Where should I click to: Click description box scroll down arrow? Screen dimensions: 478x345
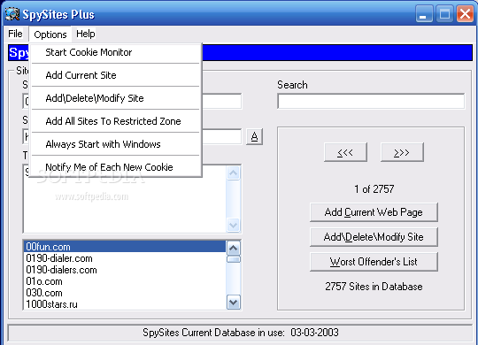click(234, 226)
